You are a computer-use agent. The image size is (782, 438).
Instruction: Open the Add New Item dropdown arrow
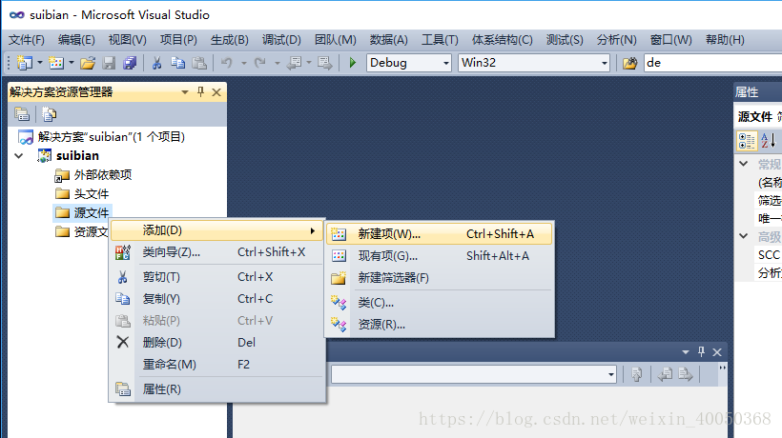pyautogui.click(x=72, y=63)
